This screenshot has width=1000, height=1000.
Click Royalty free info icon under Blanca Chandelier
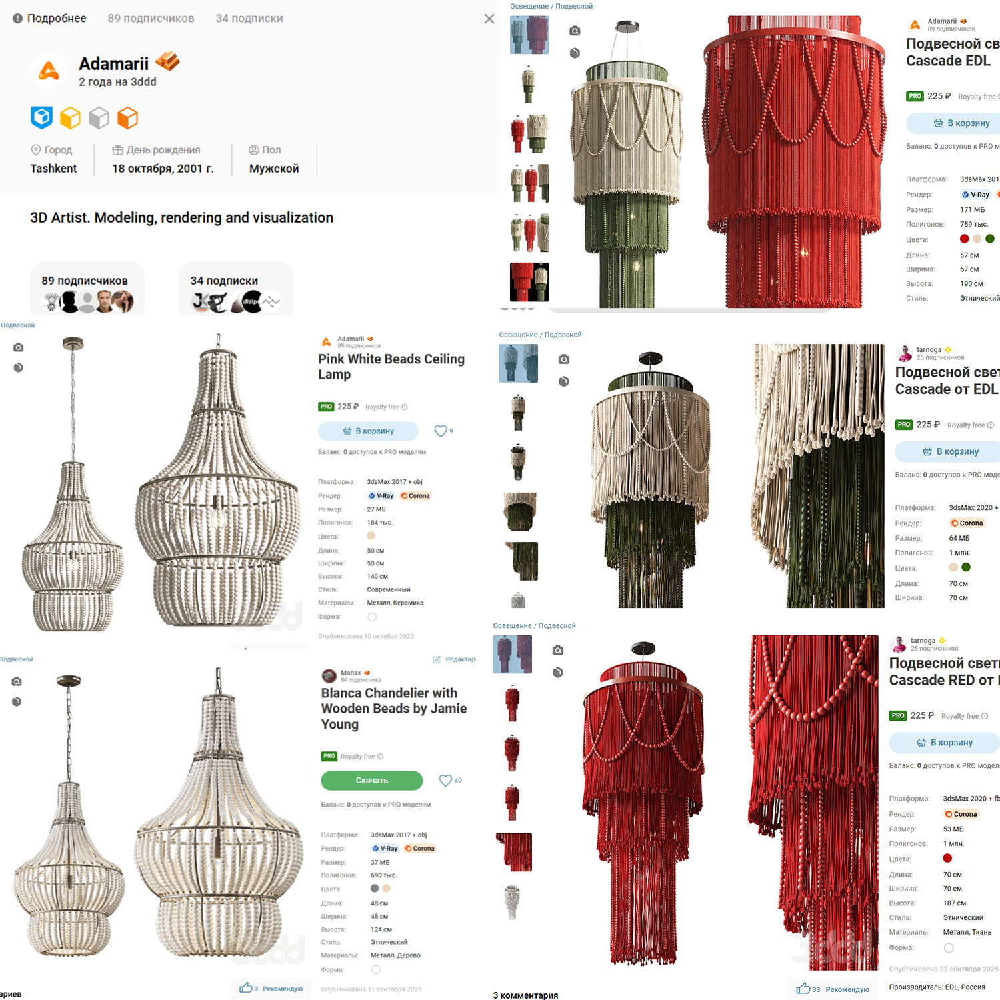point(381,757)
